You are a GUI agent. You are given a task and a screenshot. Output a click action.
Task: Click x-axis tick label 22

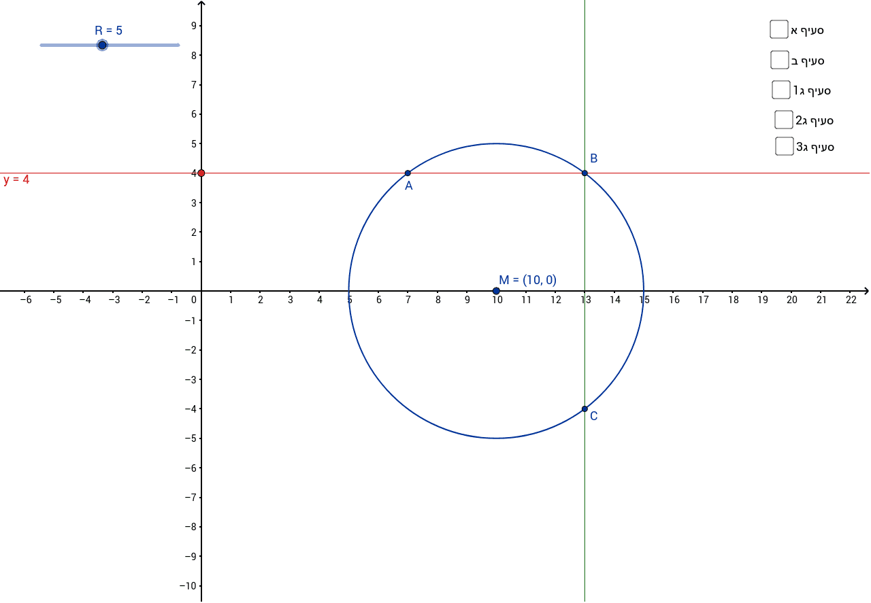pyautogui.click(x=851, y=300)
